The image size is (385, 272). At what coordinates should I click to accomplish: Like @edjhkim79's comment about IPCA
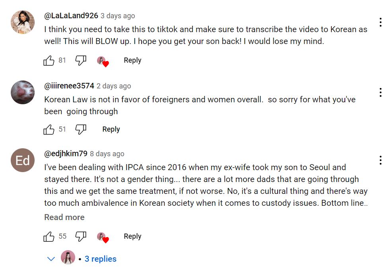click(49, 236)
